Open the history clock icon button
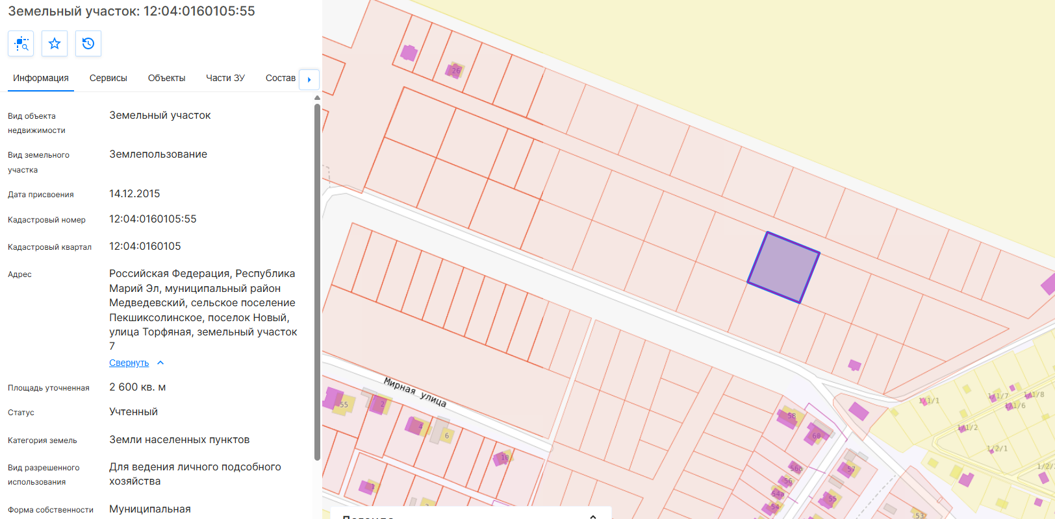The height and width of the screenshot is (519, 1055). coord(88,43)
